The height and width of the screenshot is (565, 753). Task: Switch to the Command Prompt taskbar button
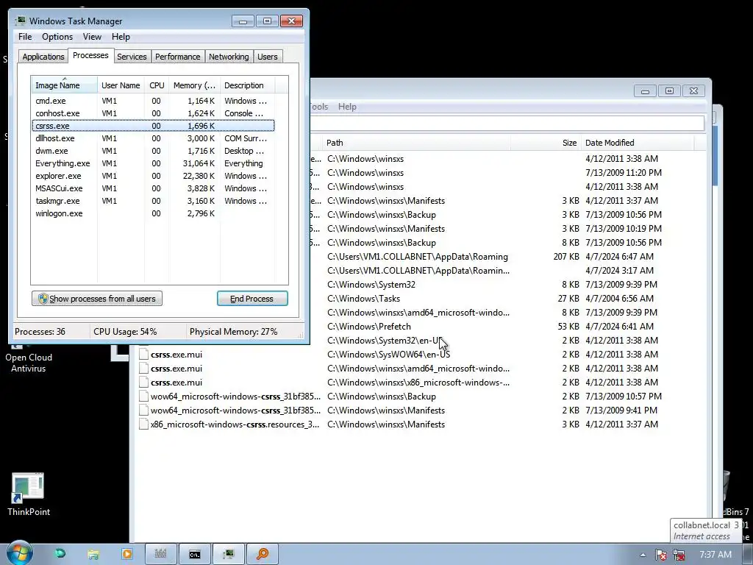point(194,554)
